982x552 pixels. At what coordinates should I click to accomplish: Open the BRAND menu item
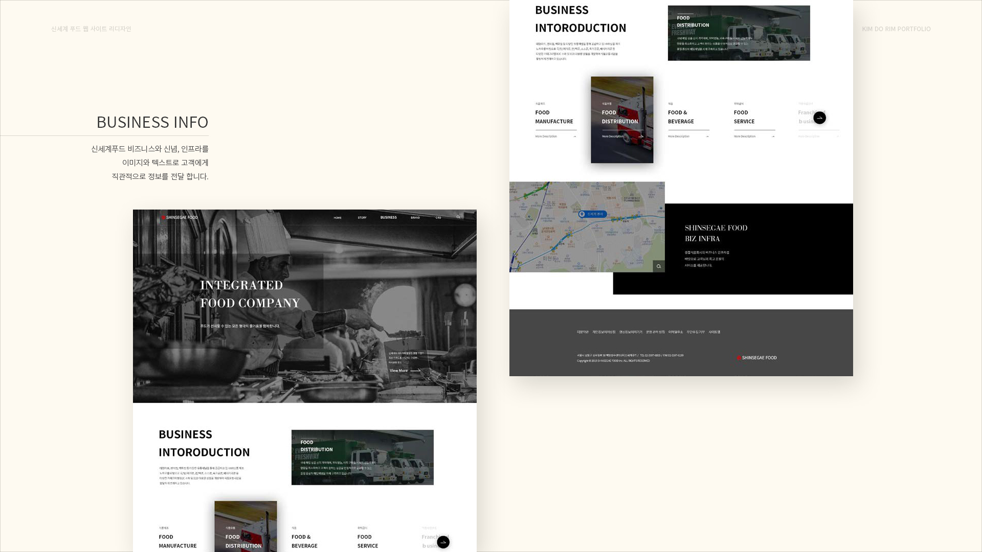click(415, 218)
